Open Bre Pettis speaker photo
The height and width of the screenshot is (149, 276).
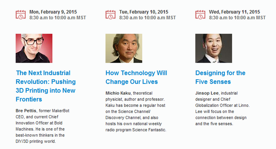click(x=34, y=48)
